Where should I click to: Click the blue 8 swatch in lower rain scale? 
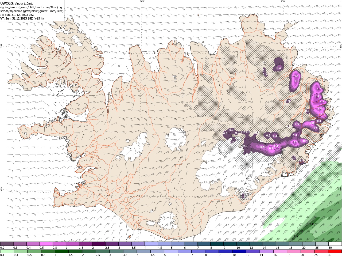[x=212, y=251]
